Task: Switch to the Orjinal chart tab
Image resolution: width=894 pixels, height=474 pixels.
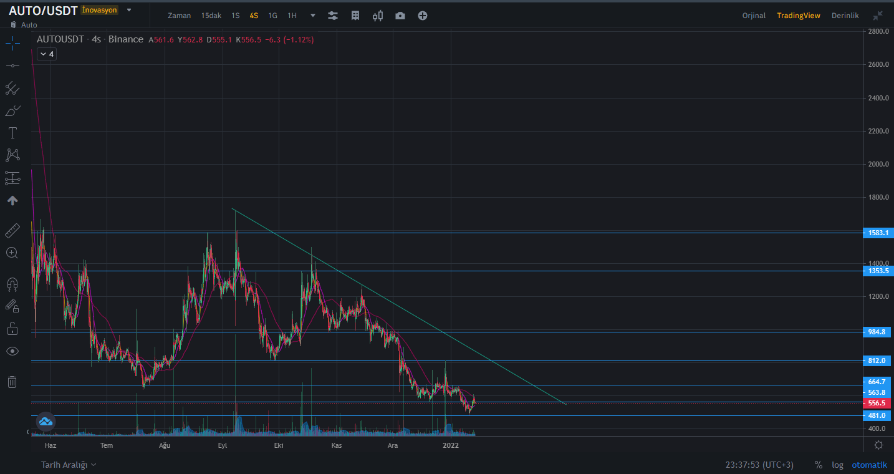Action: point(754,16)
